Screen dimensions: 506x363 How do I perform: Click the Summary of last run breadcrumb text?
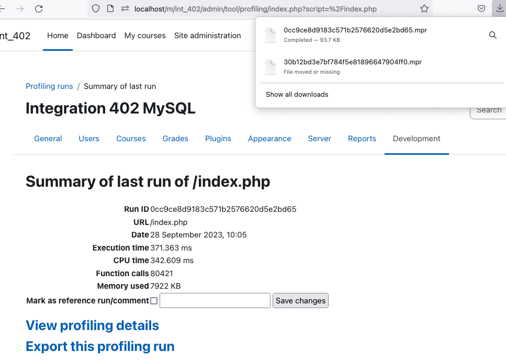[120, 86]
